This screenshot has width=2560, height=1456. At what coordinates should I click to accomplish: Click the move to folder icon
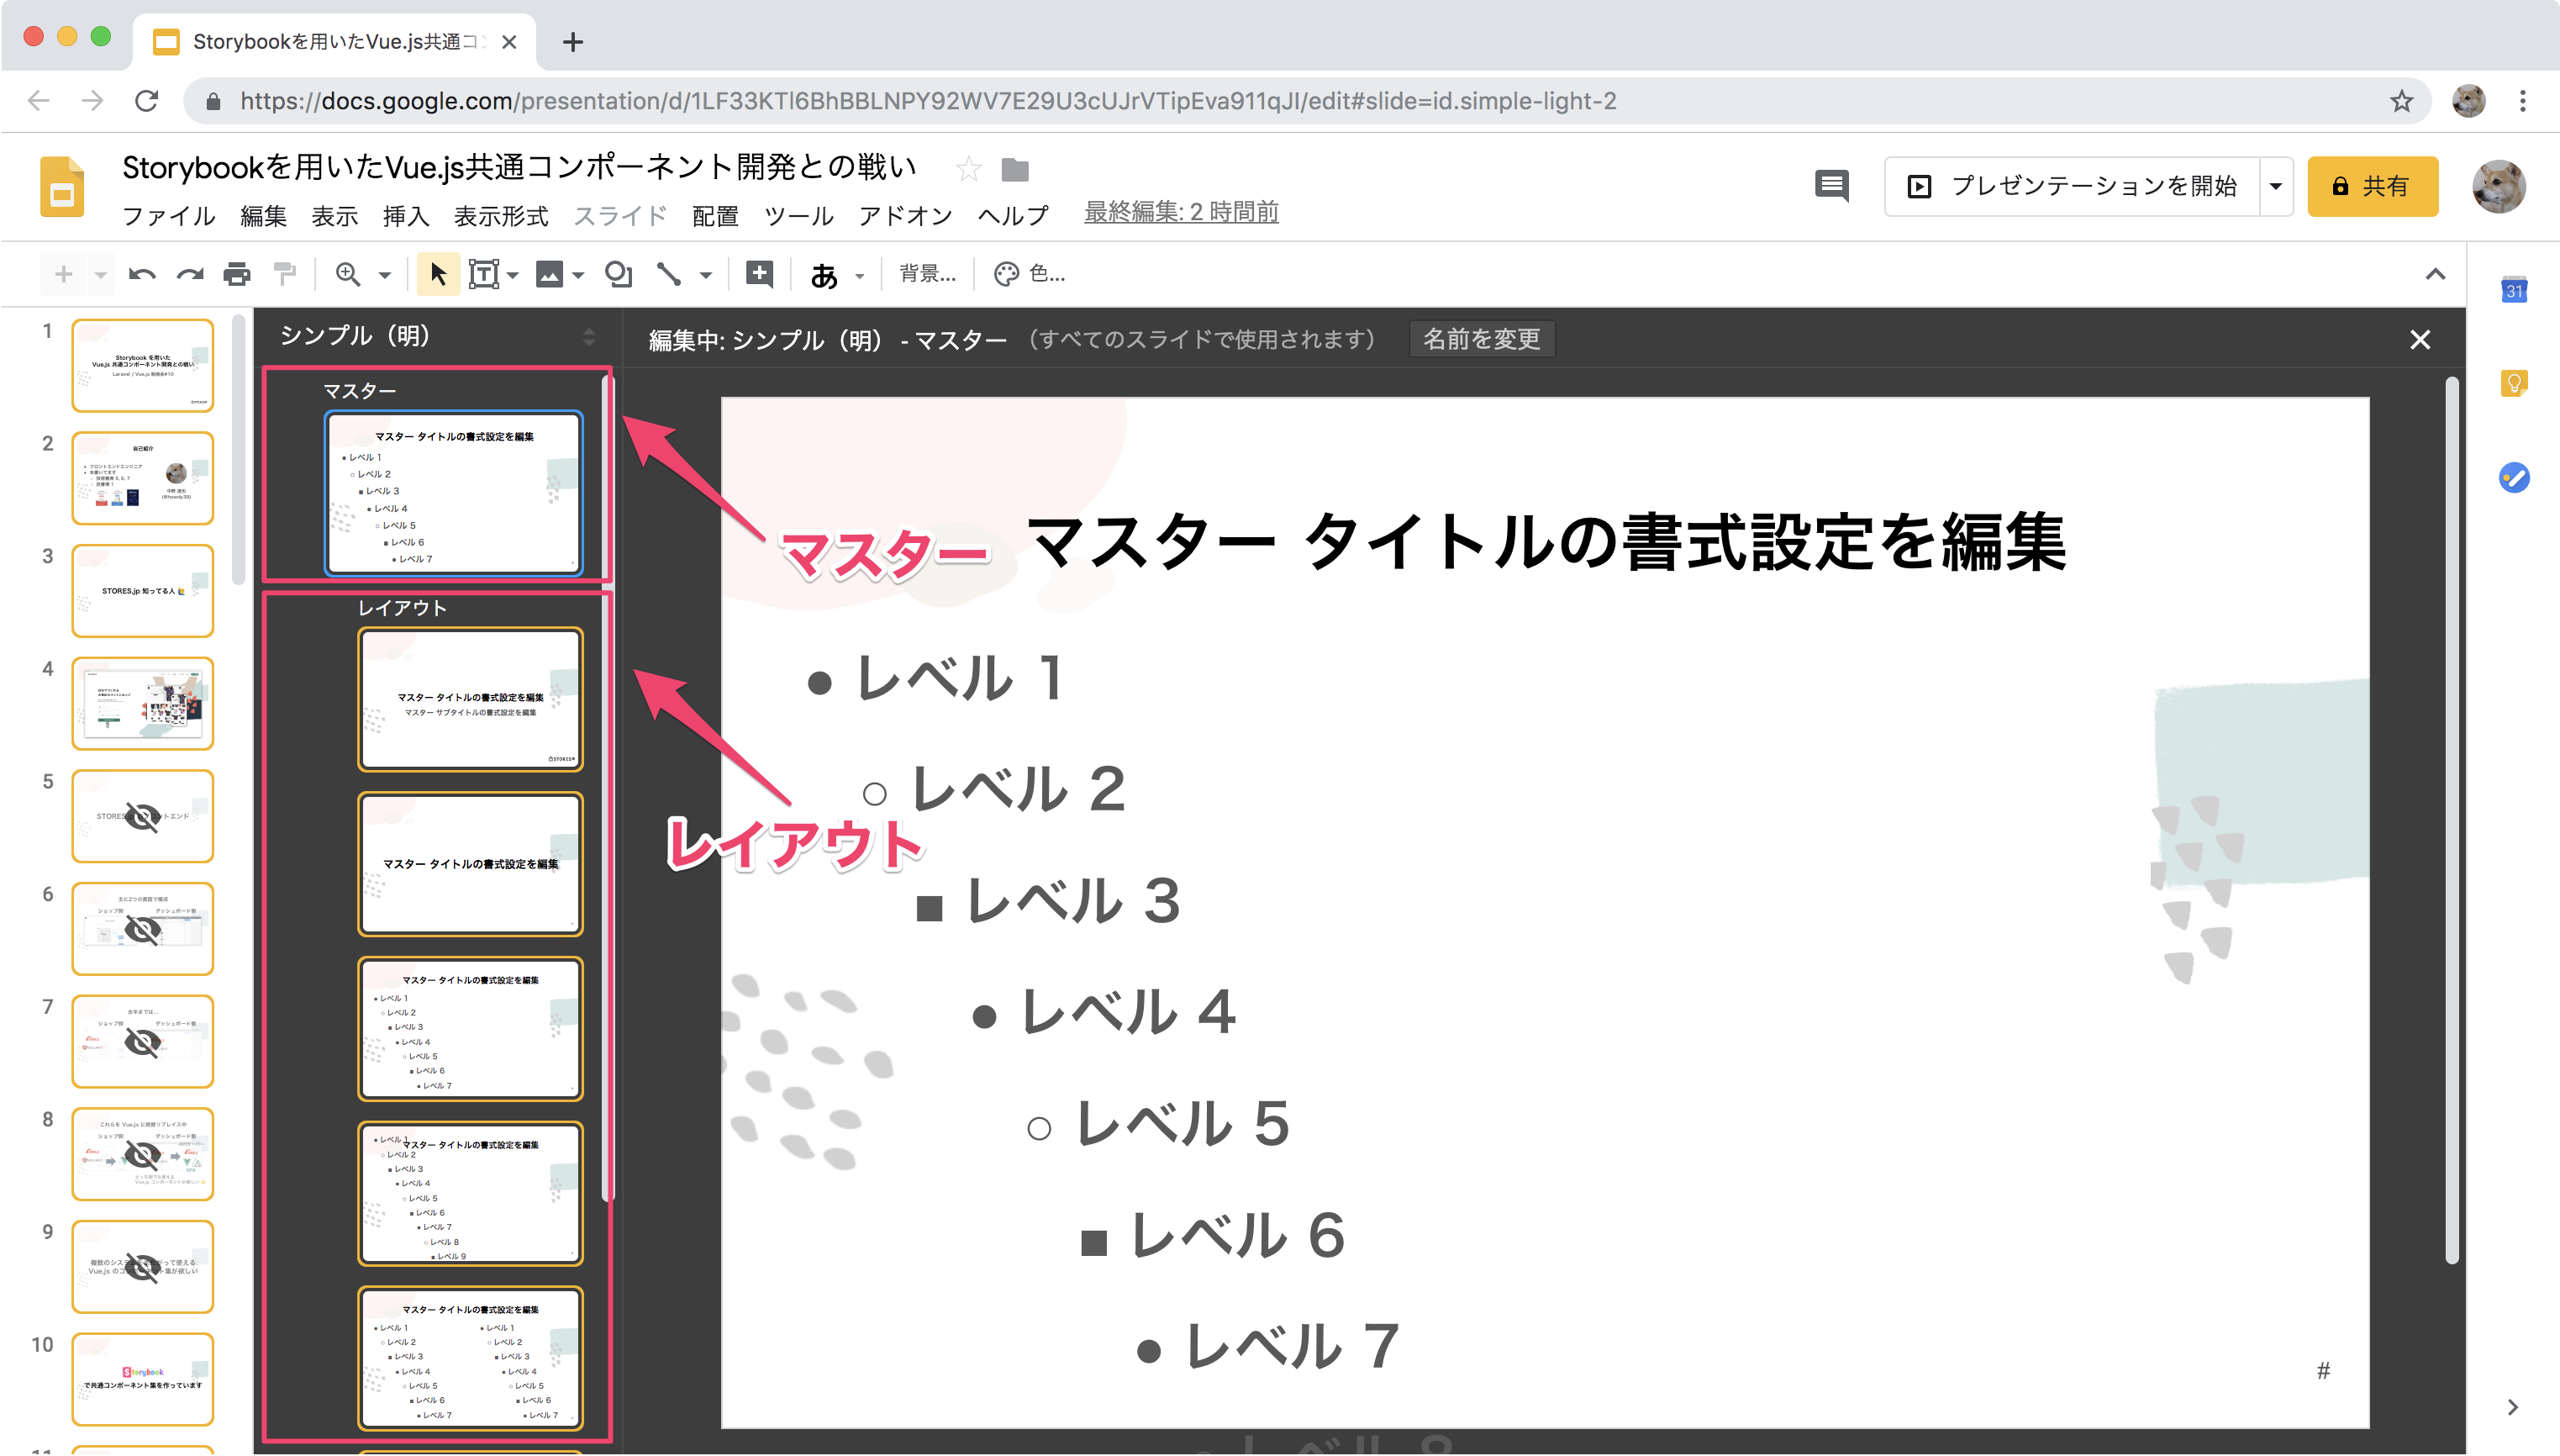point(1014,170)
